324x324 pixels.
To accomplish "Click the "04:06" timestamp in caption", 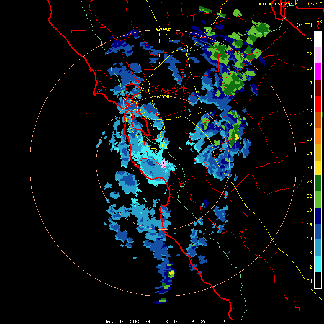I will pyautogui.click(x=219, y=321).
